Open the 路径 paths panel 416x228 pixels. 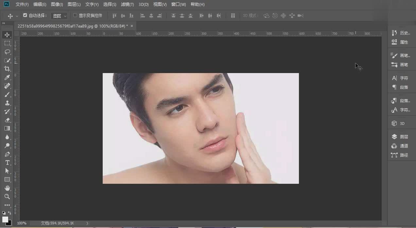pos(401,155)
